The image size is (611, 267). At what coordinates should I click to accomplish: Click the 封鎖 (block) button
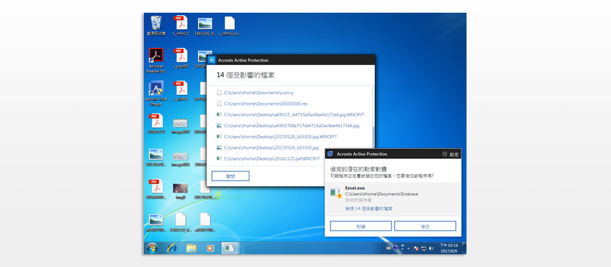[x=360, y=226]
